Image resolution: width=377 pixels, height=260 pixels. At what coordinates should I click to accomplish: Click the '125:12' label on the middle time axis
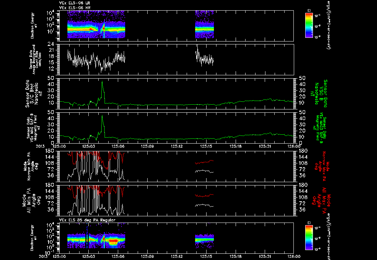point(177,146)
